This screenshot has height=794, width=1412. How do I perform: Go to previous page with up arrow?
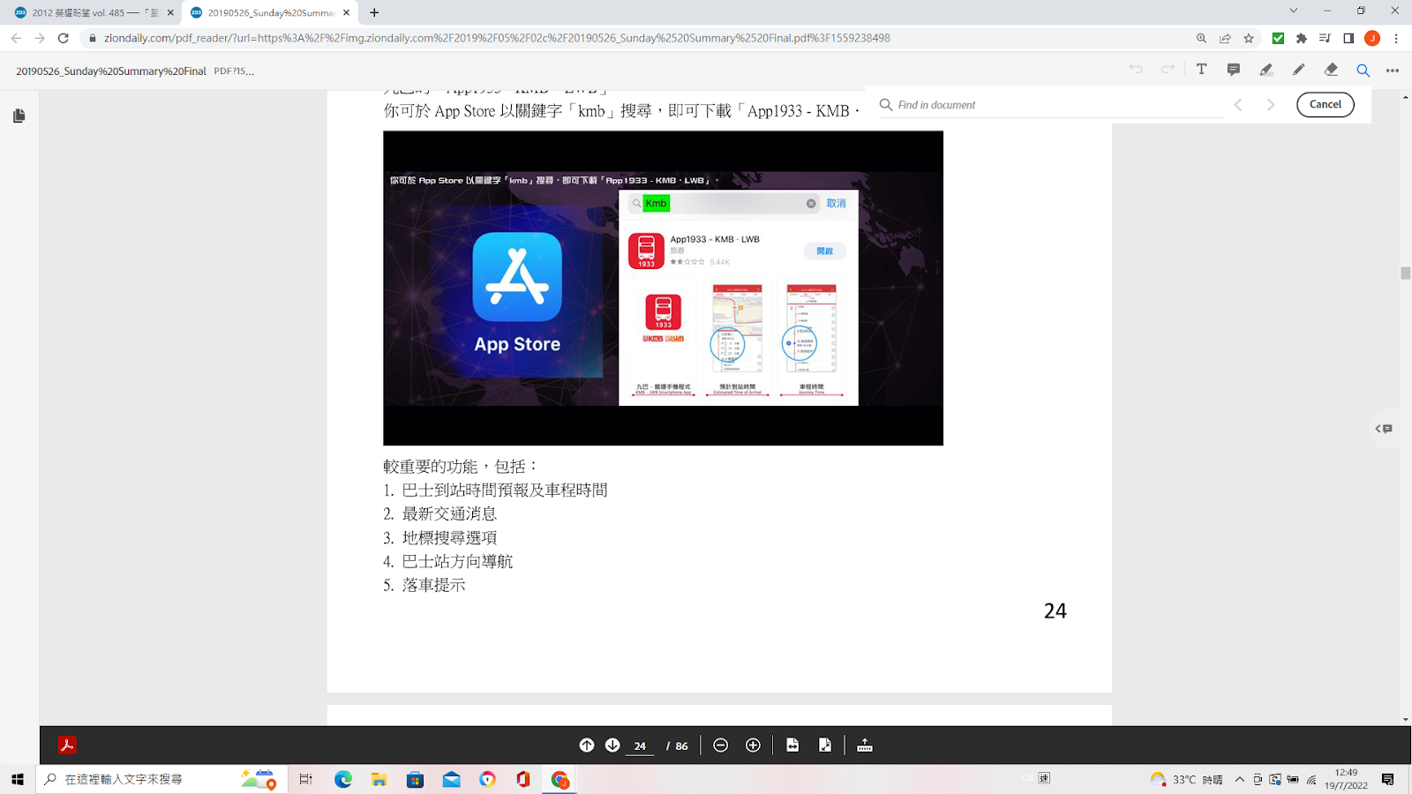tap(587, 745)
